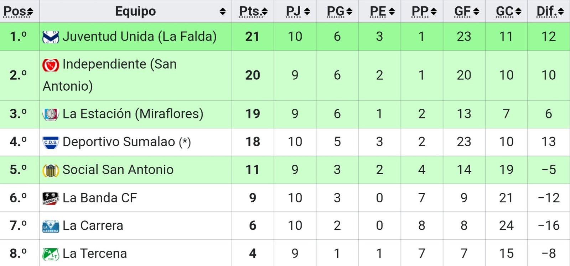Image resolution: width=570 pixels, height=266 pixels.
Task: Sort the table by Dif. header
Action: 550,11
